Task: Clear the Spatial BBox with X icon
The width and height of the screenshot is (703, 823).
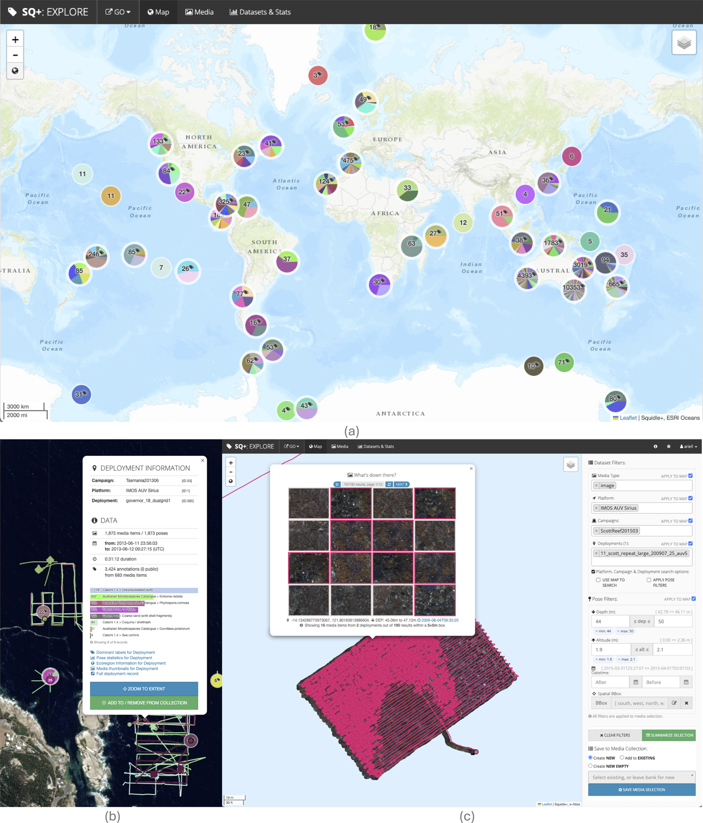Action: [x=686, y=703]
